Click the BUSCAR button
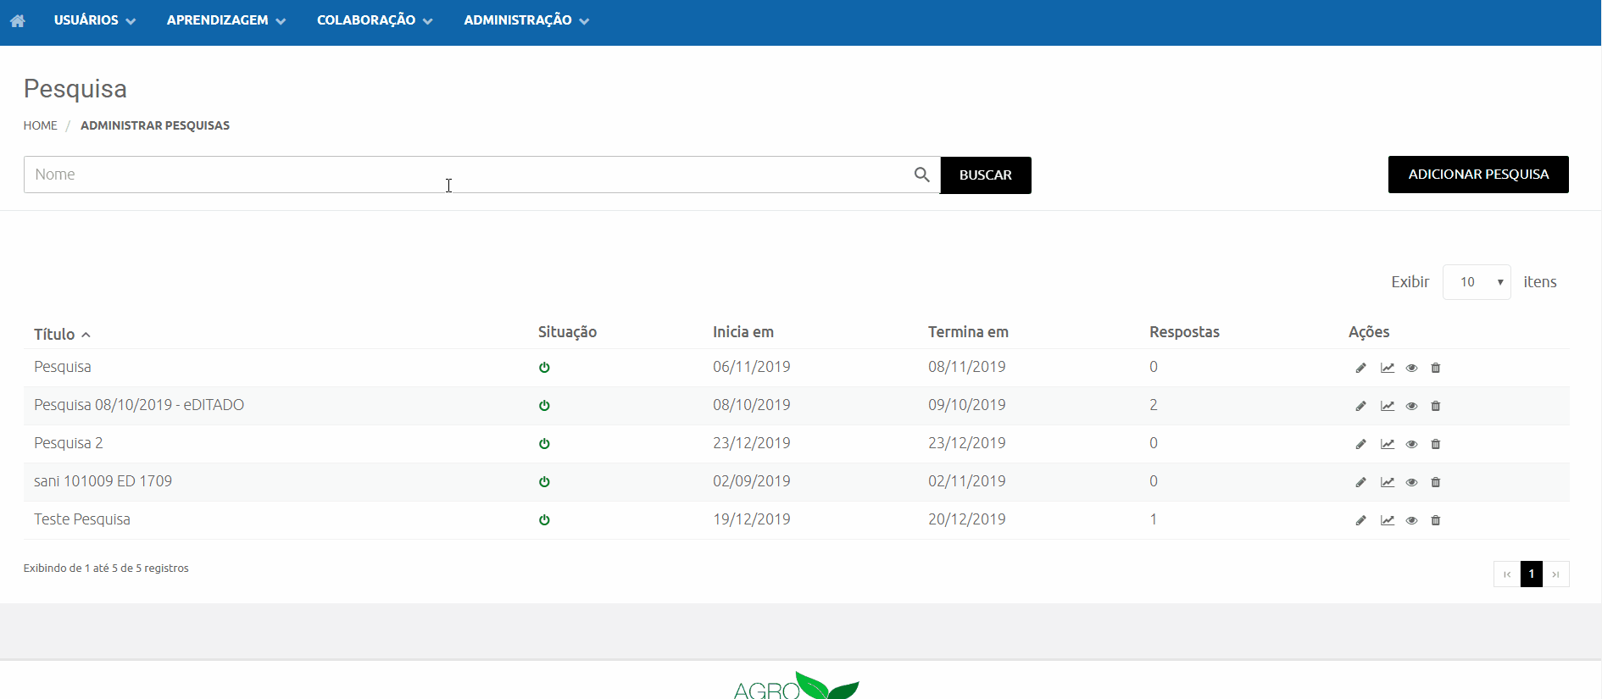This screenshot has height=699, width=1602. [x=986, y=175]
